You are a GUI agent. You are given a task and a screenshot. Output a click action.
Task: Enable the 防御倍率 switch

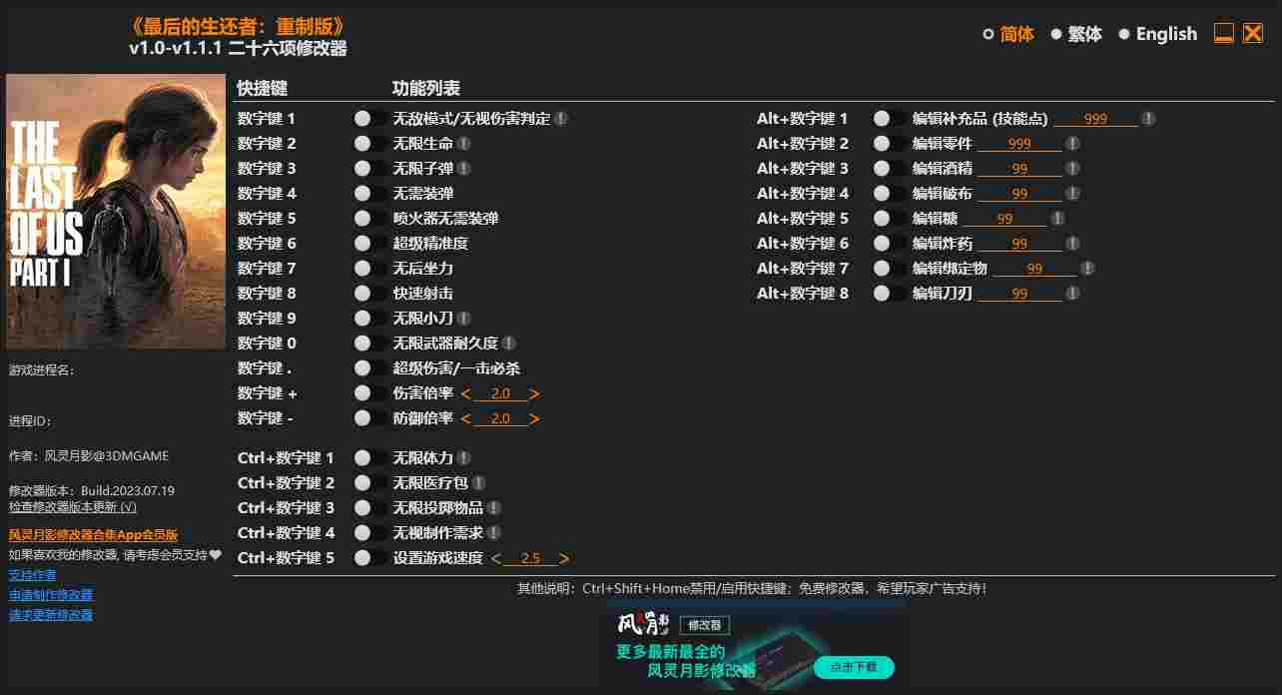click(x=370, y=418)
